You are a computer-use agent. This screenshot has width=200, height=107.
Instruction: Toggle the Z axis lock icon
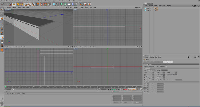[x=33, y=4]
